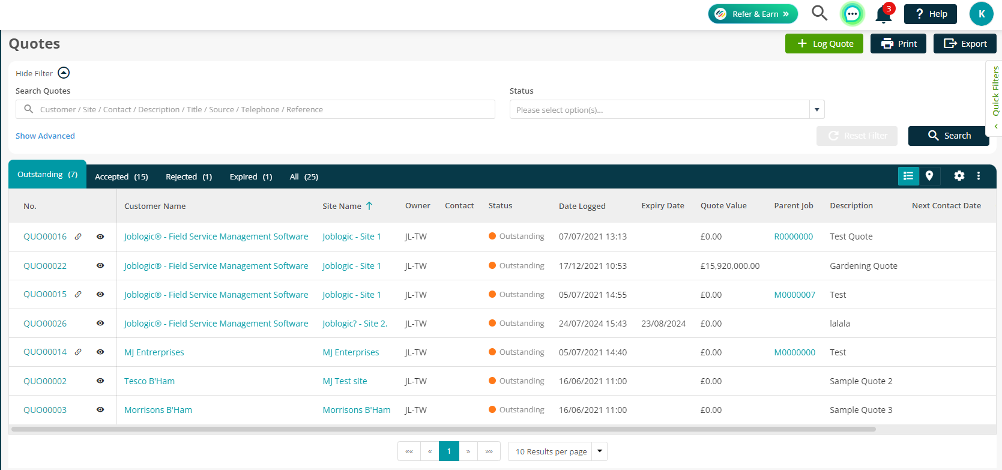Select the Outstanding (7) tab
1002x470 pixels.
(x=47, y=174)
